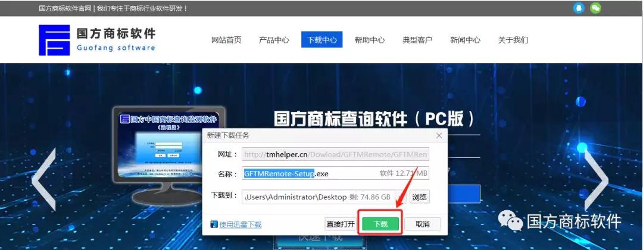Screen dimensions: 643x250
Task: Click the Xunlei icon beside 使用迅雷下载
Action: 214,224
